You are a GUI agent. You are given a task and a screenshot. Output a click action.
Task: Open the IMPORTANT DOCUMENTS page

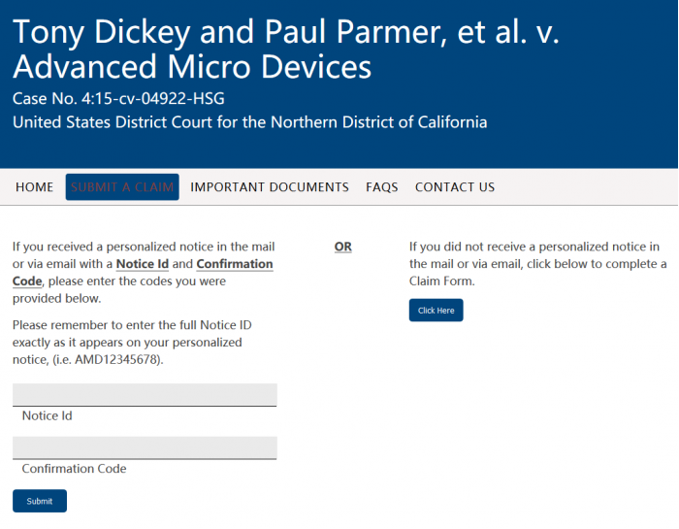270,187
